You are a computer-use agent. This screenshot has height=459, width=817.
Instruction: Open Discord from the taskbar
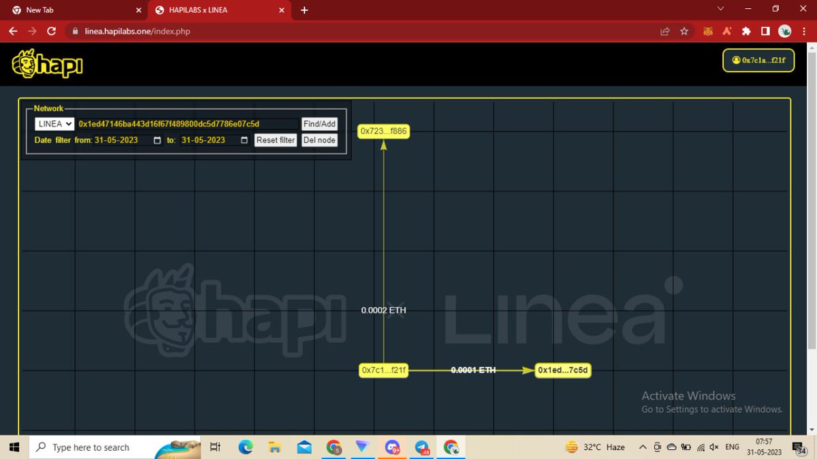click(x=392, y=447)
